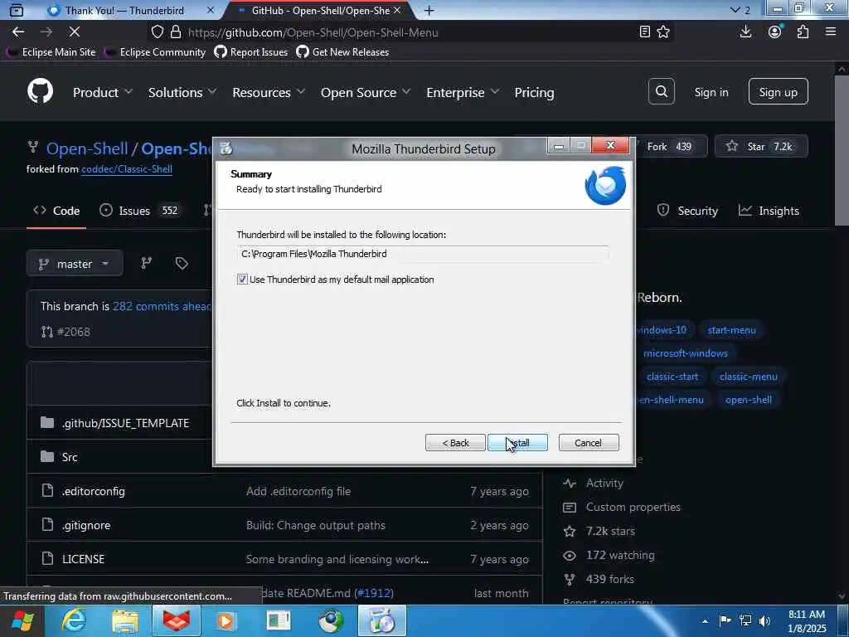Viewport: 849px width, 637px height.
Task: Expand the Product menu on GitHub
Action: point(102,93)
